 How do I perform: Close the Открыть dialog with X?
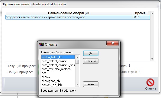tap(113, 43)
